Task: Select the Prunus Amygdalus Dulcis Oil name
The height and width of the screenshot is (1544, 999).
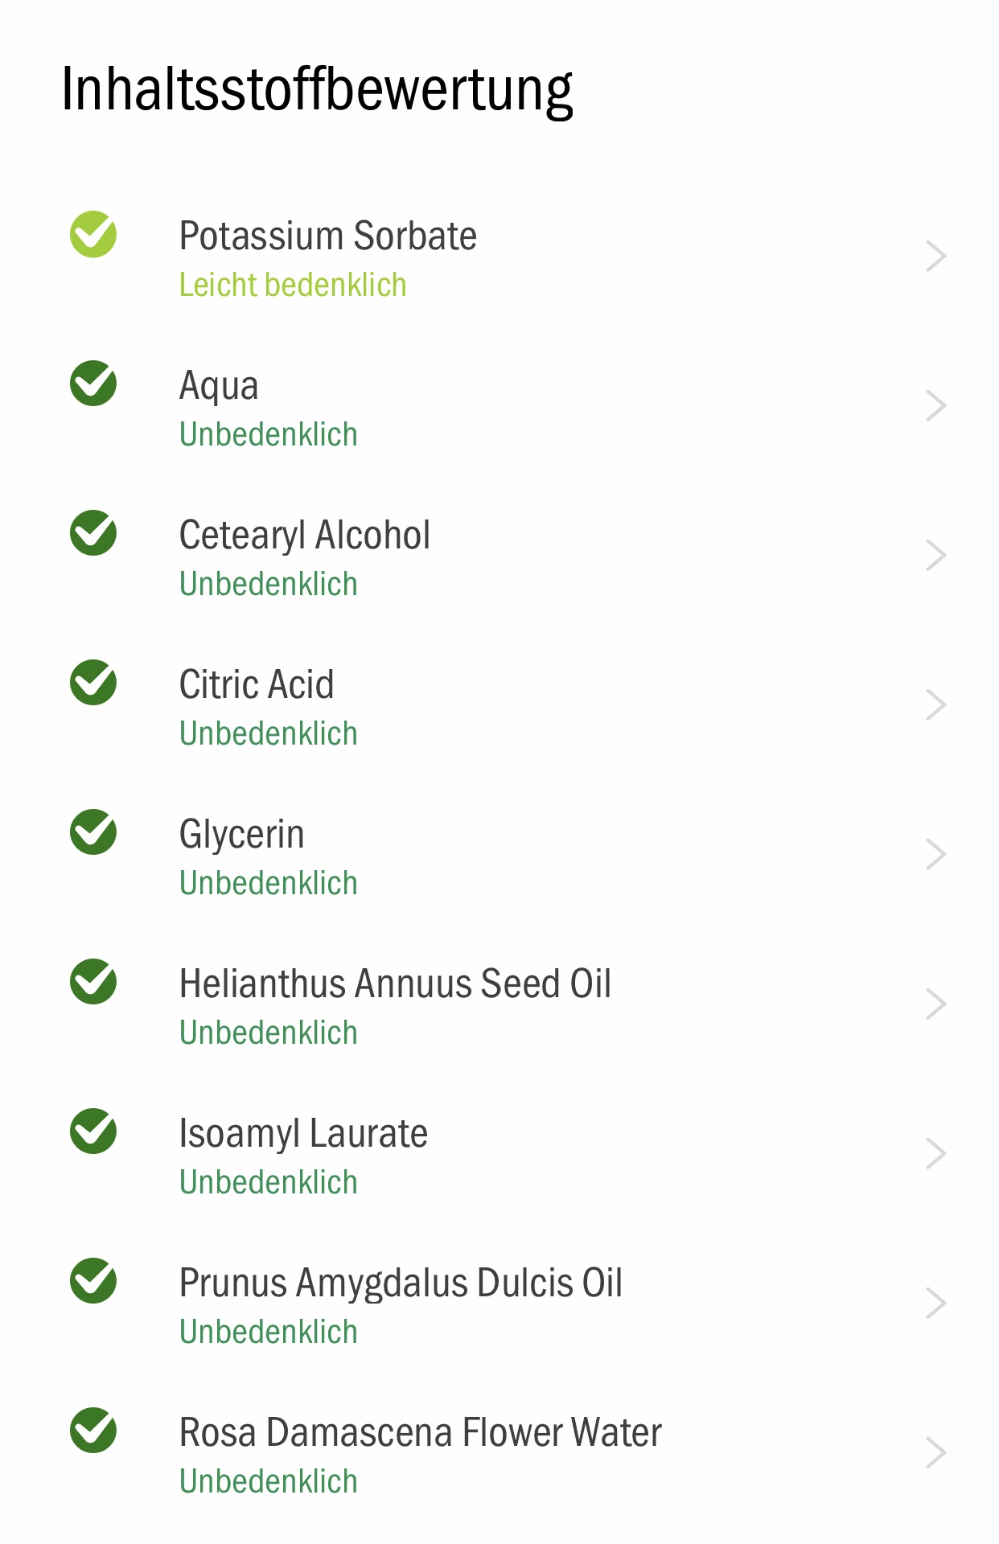Action: (401, 1284)
